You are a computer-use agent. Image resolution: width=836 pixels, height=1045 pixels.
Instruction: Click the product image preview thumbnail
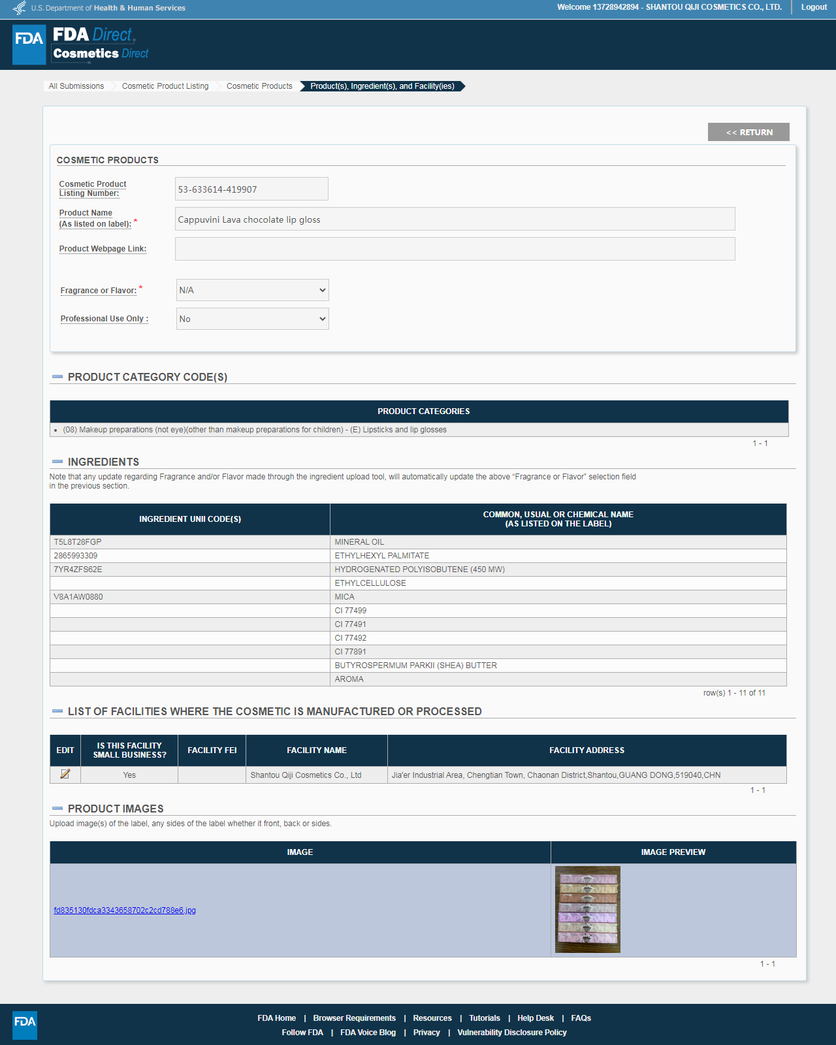(587, 909)
